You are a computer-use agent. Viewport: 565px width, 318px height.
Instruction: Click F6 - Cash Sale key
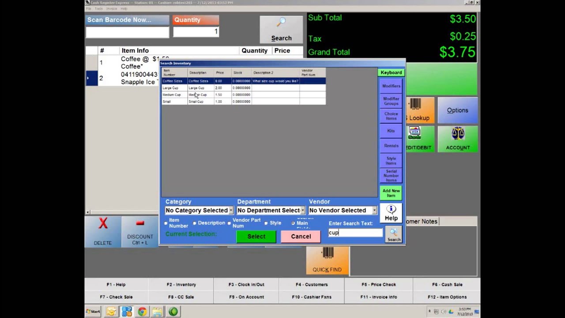447,284
